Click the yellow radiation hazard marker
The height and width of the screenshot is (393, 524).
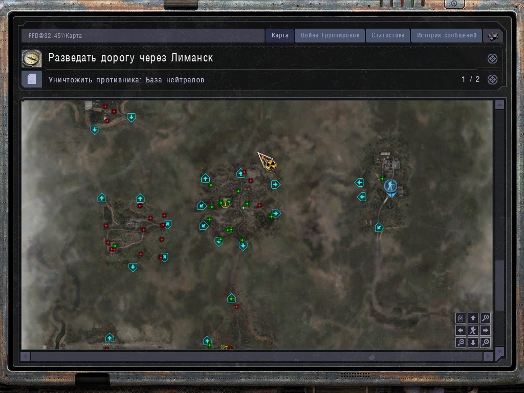click(270, 164)
